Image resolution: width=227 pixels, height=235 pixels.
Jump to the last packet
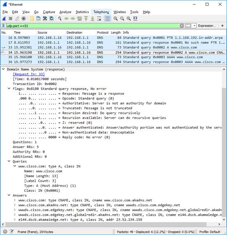click(x=93, y=19)
